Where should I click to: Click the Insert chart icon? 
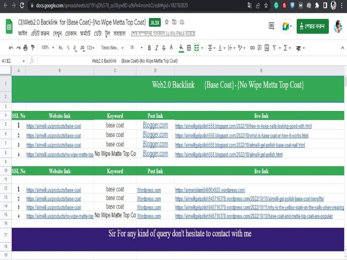pyautogui.click(x=267, y=48)
